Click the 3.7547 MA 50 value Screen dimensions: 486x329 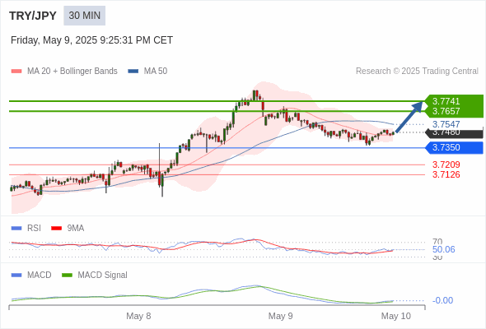[446, 124]
